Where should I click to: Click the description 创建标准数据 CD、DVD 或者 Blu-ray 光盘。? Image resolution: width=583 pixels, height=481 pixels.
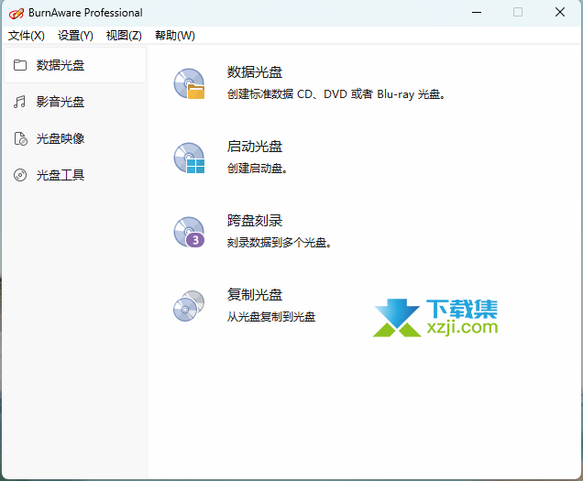336,94
